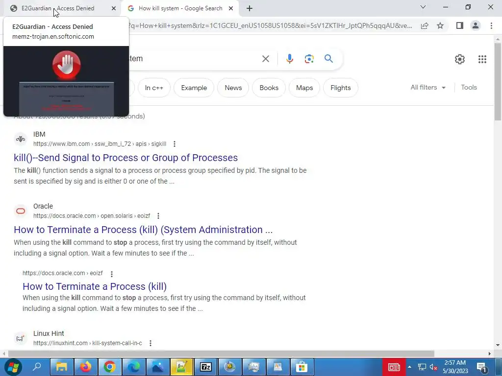Image resolution: width=502 pixels, height=376 pixels.
Task: Click the E2Guardian tab preview thumbnail
Action: click(66, 81)
